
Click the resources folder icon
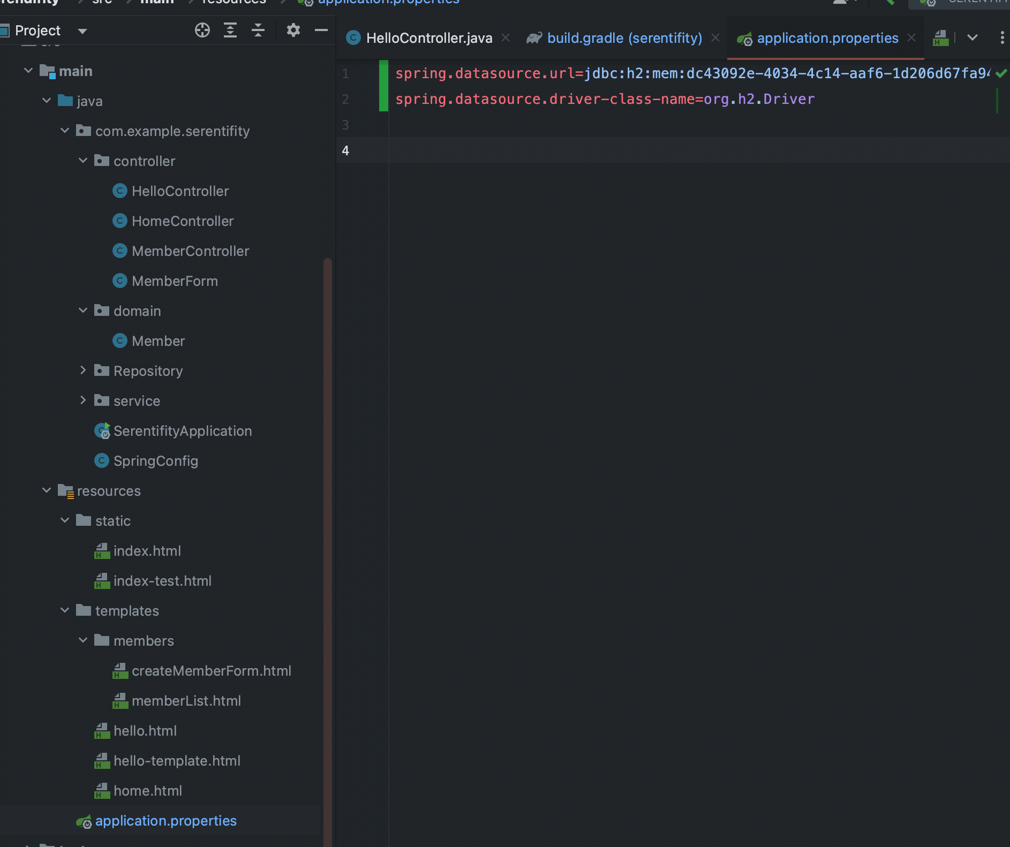pos(66,491)
